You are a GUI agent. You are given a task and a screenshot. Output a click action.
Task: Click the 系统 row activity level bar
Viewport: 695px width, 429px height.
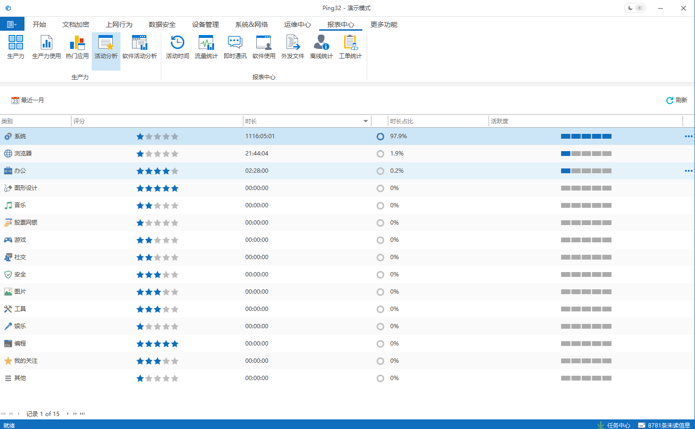[586, 136]
